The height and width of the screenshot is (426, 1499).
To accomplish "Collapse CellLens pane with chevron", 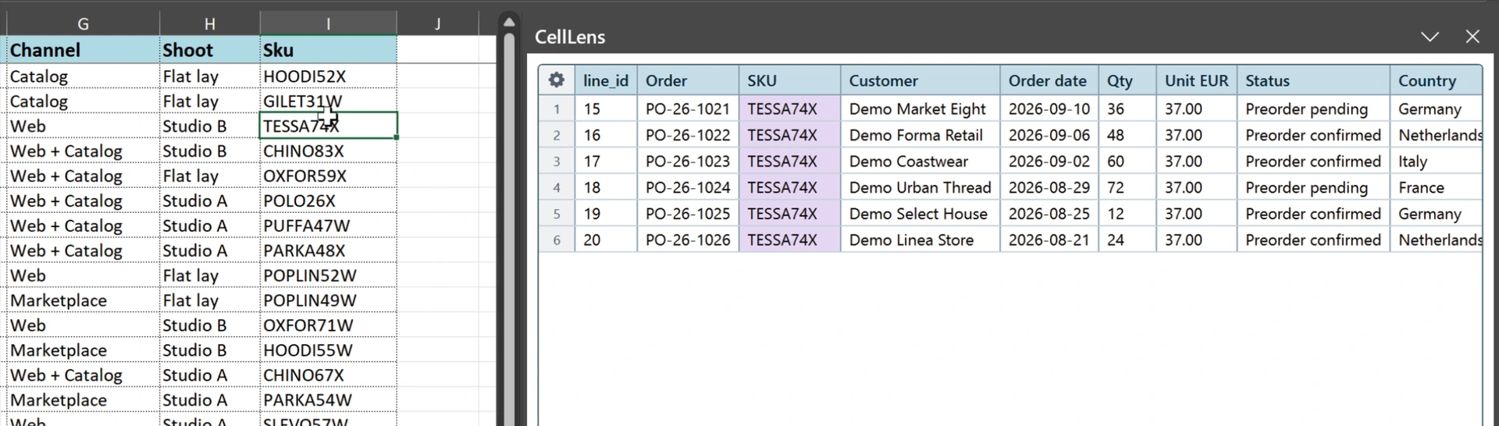I will coord(1430,37).
